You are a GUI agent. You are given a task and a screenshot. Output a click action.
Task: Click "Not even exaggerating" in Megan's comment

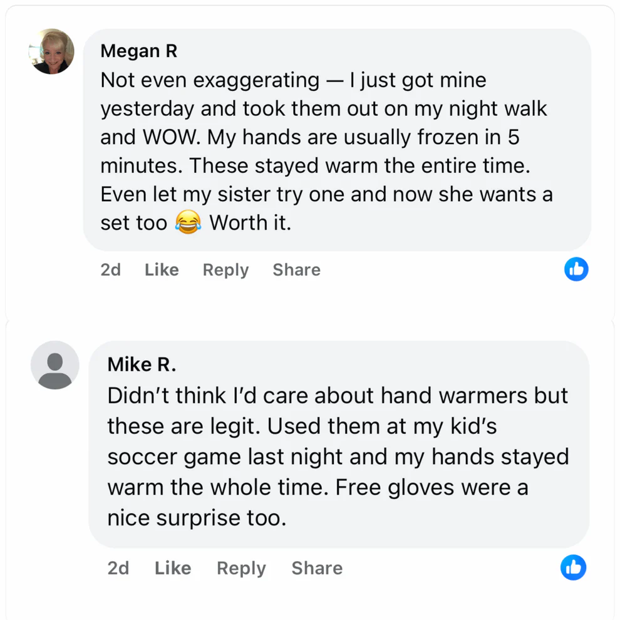pyautogui.click(x=210, y=80)
